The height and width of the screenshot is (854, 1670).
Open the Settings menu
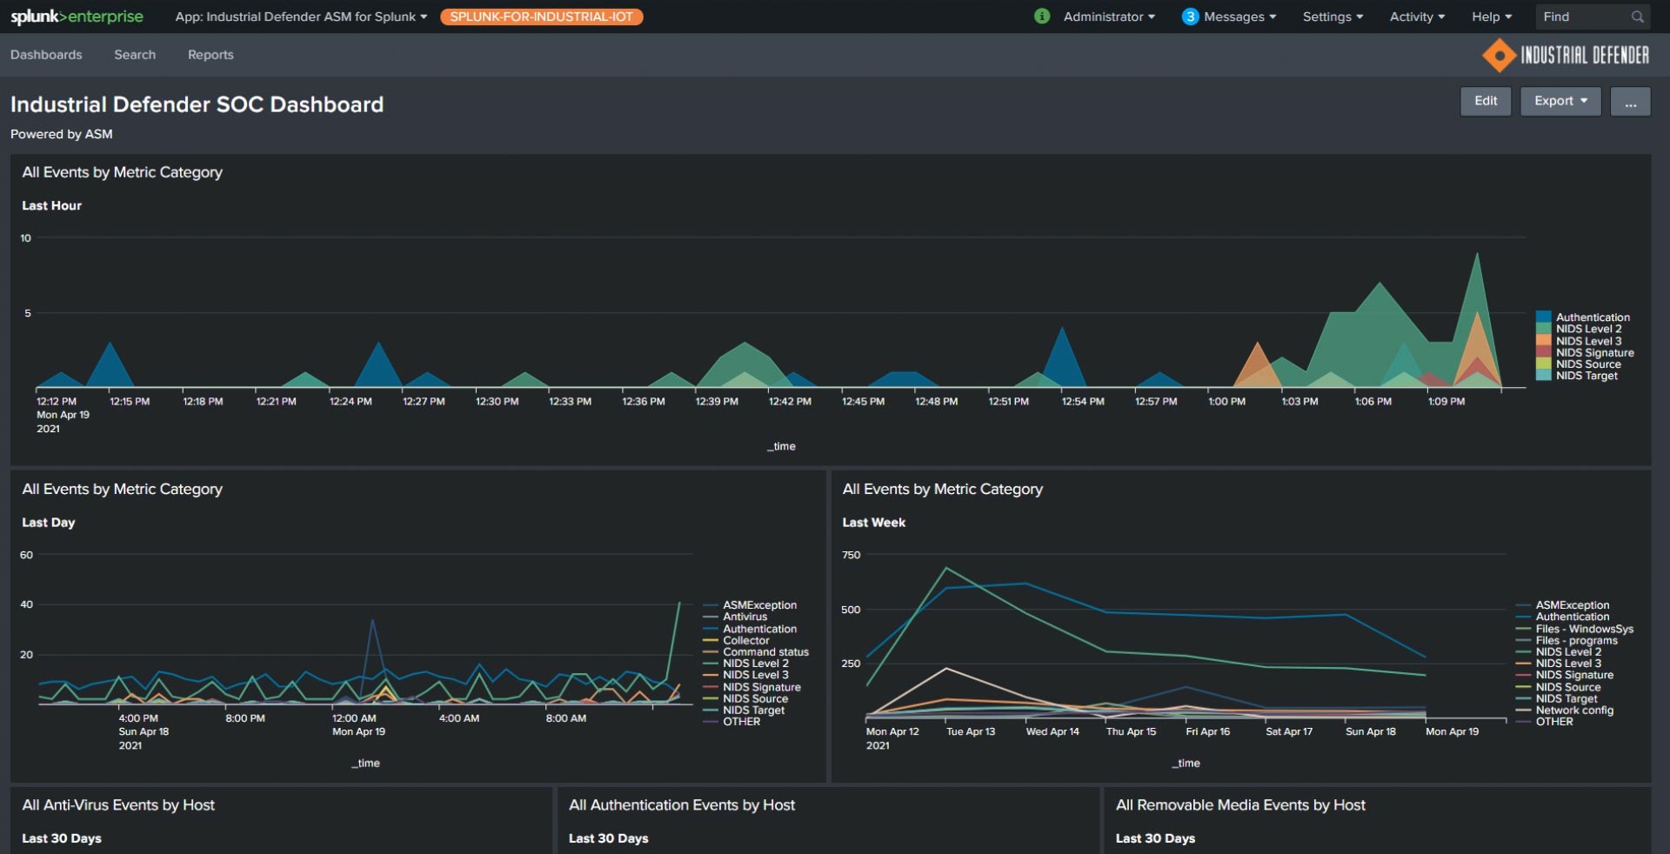click(x=1333, y=17)
